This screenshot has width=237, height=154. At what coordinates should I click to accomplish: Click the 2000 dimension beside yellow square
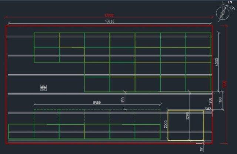click(166, 124)
